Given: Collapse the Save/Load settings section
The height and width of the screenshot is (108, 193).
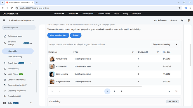Looking at the screenshot, I should 31,43.
